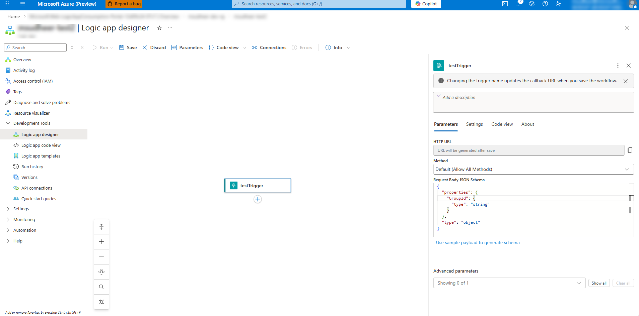Click Use sample payload to generate schema
639x316 pixels.
pyautogui.click(x=478, y=242)
